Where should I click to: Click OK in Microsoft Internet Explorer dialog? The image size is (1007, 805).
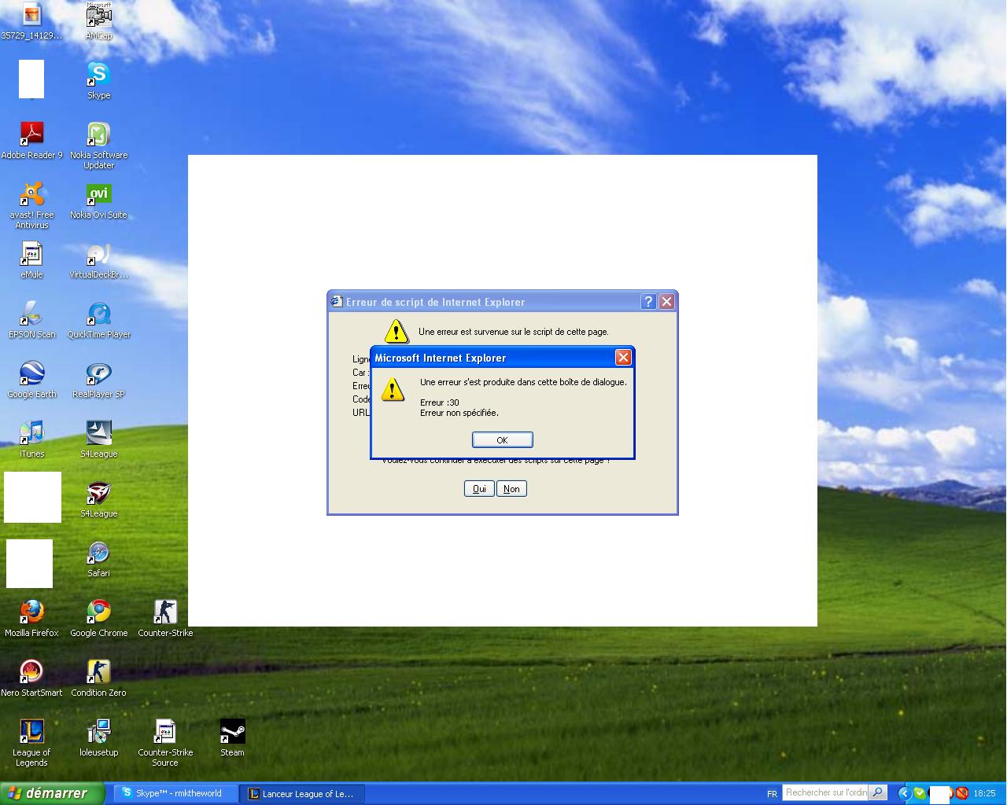click(503, 440)
